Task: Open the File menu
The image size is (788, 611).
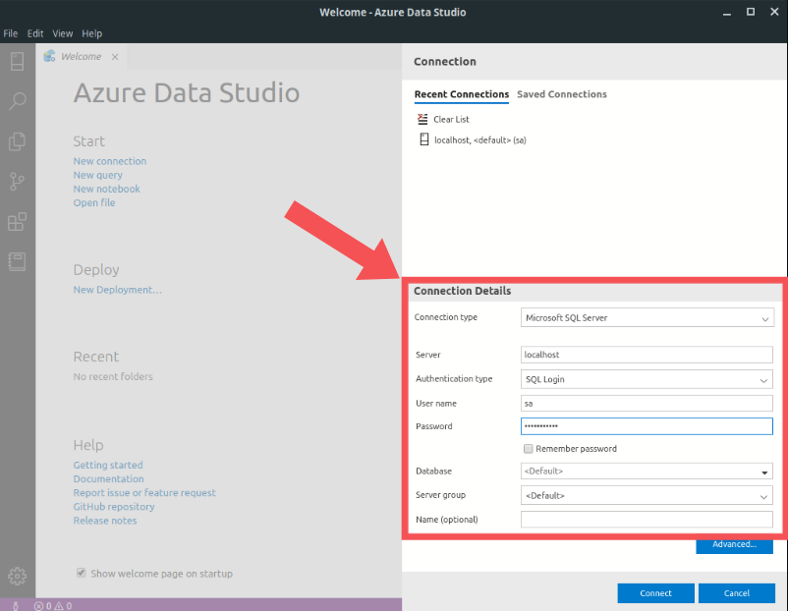Action: tap(11, 33)
